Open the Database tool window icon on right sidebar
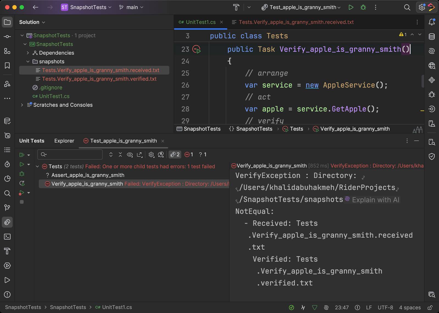 pyautogui.click(x=432, y=37)
